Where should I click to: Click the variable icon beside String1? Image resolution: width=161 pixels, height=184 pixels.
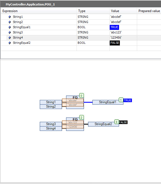point(10,17)
